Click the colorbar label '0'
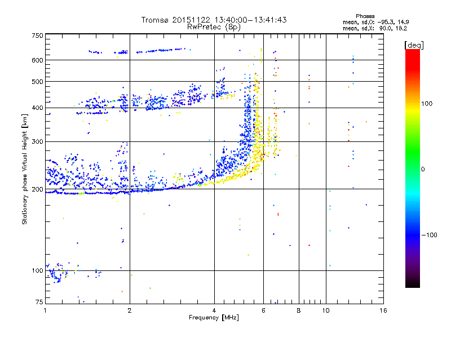The width and height of the screenshot is (451, 338). (423, 170)
